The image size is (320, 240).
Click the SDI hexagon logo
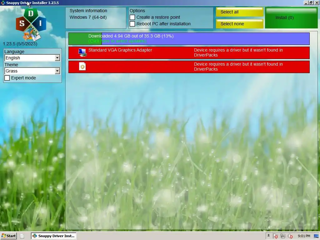pyautogui.click(x=31, y=24)
